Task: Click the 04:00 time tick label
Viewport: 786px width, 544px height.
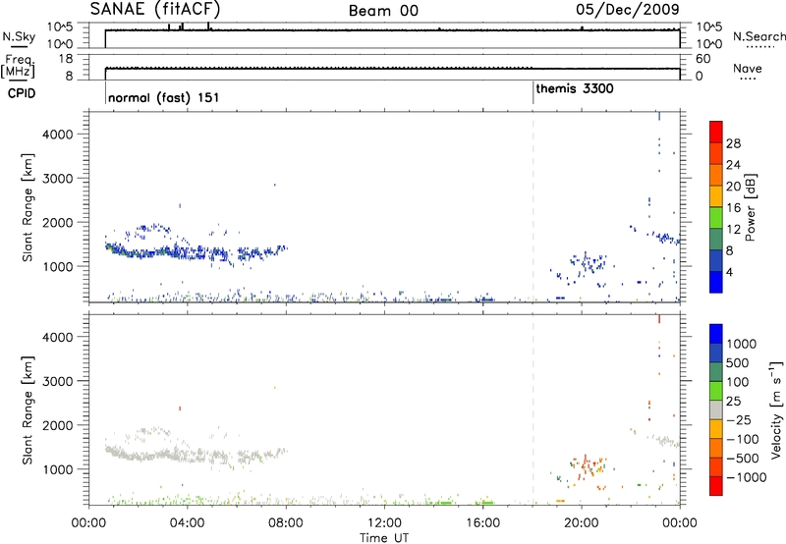Action: [x=187, y=523]
